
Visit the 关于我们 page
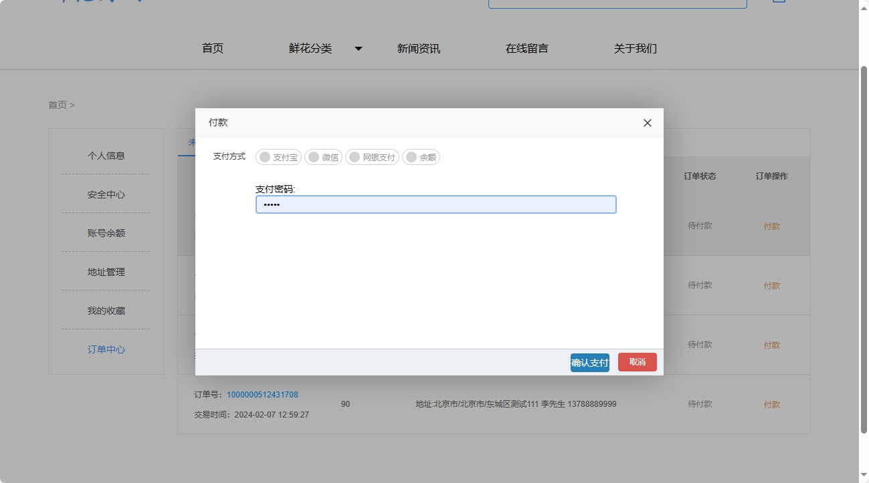coord(635,48)
